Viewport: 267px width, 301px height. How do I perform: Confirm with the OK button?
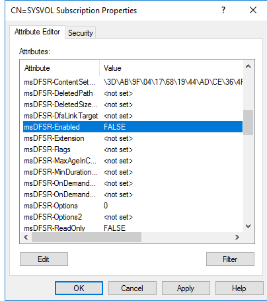click(x=79, y=288)
